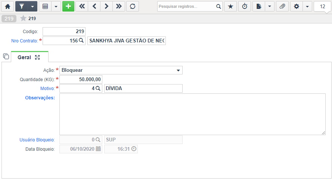Open the 16:31 time clock picker

point(134,148)
